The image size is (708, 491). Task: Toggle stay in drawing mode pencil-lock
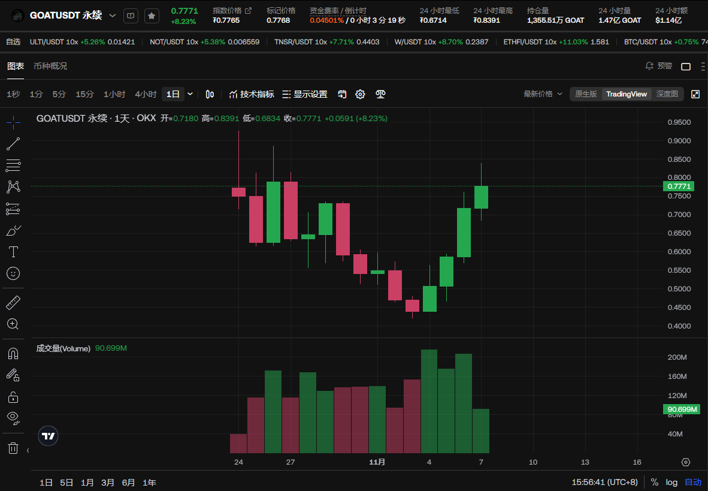tap(13, 375)
